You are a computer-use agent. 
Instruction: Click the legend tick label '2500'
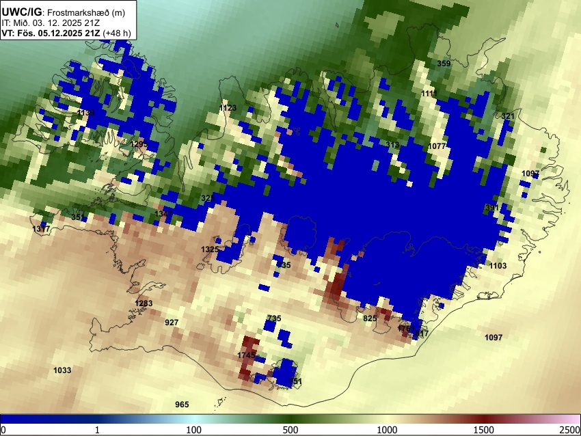[x=570, y=430]
